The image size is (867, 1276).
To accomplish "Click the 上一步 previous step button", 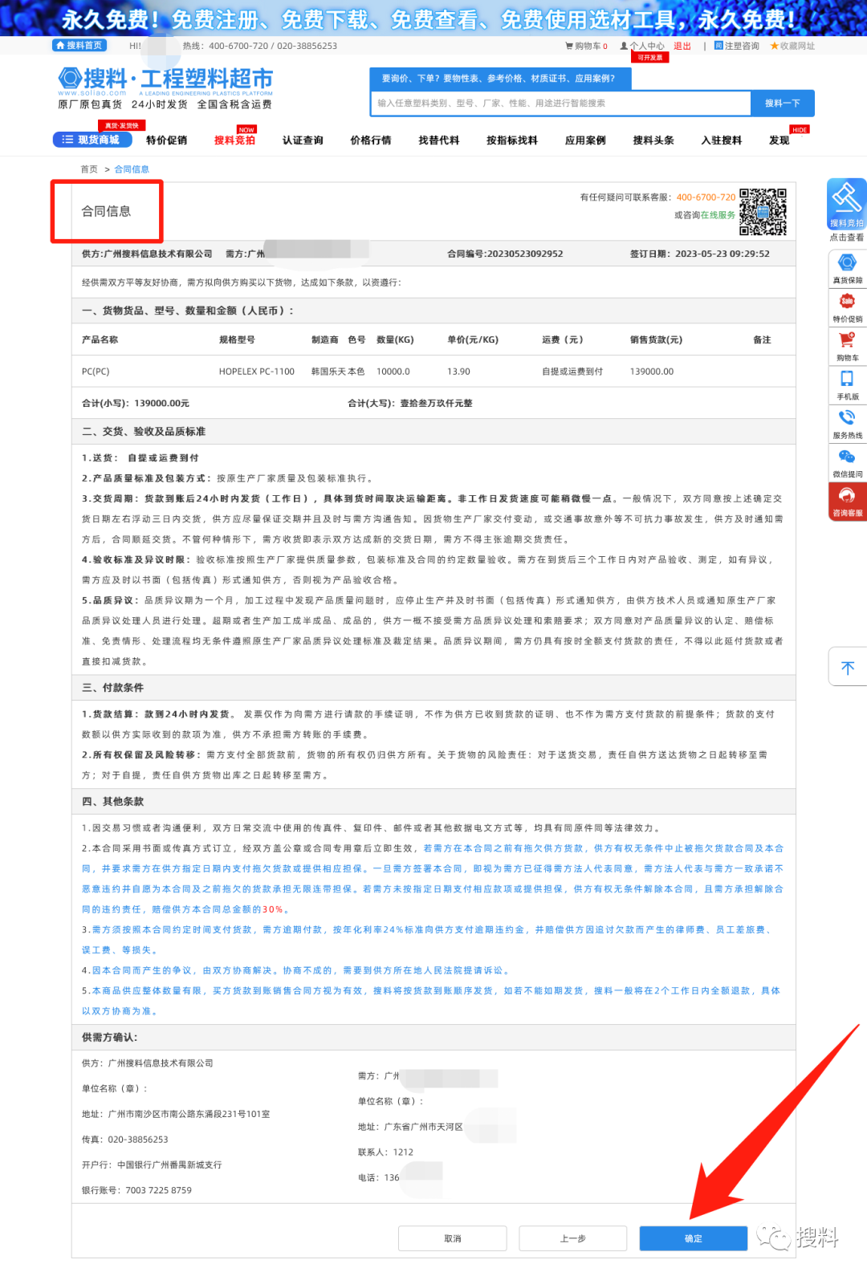I will (x=572, y=1238).
